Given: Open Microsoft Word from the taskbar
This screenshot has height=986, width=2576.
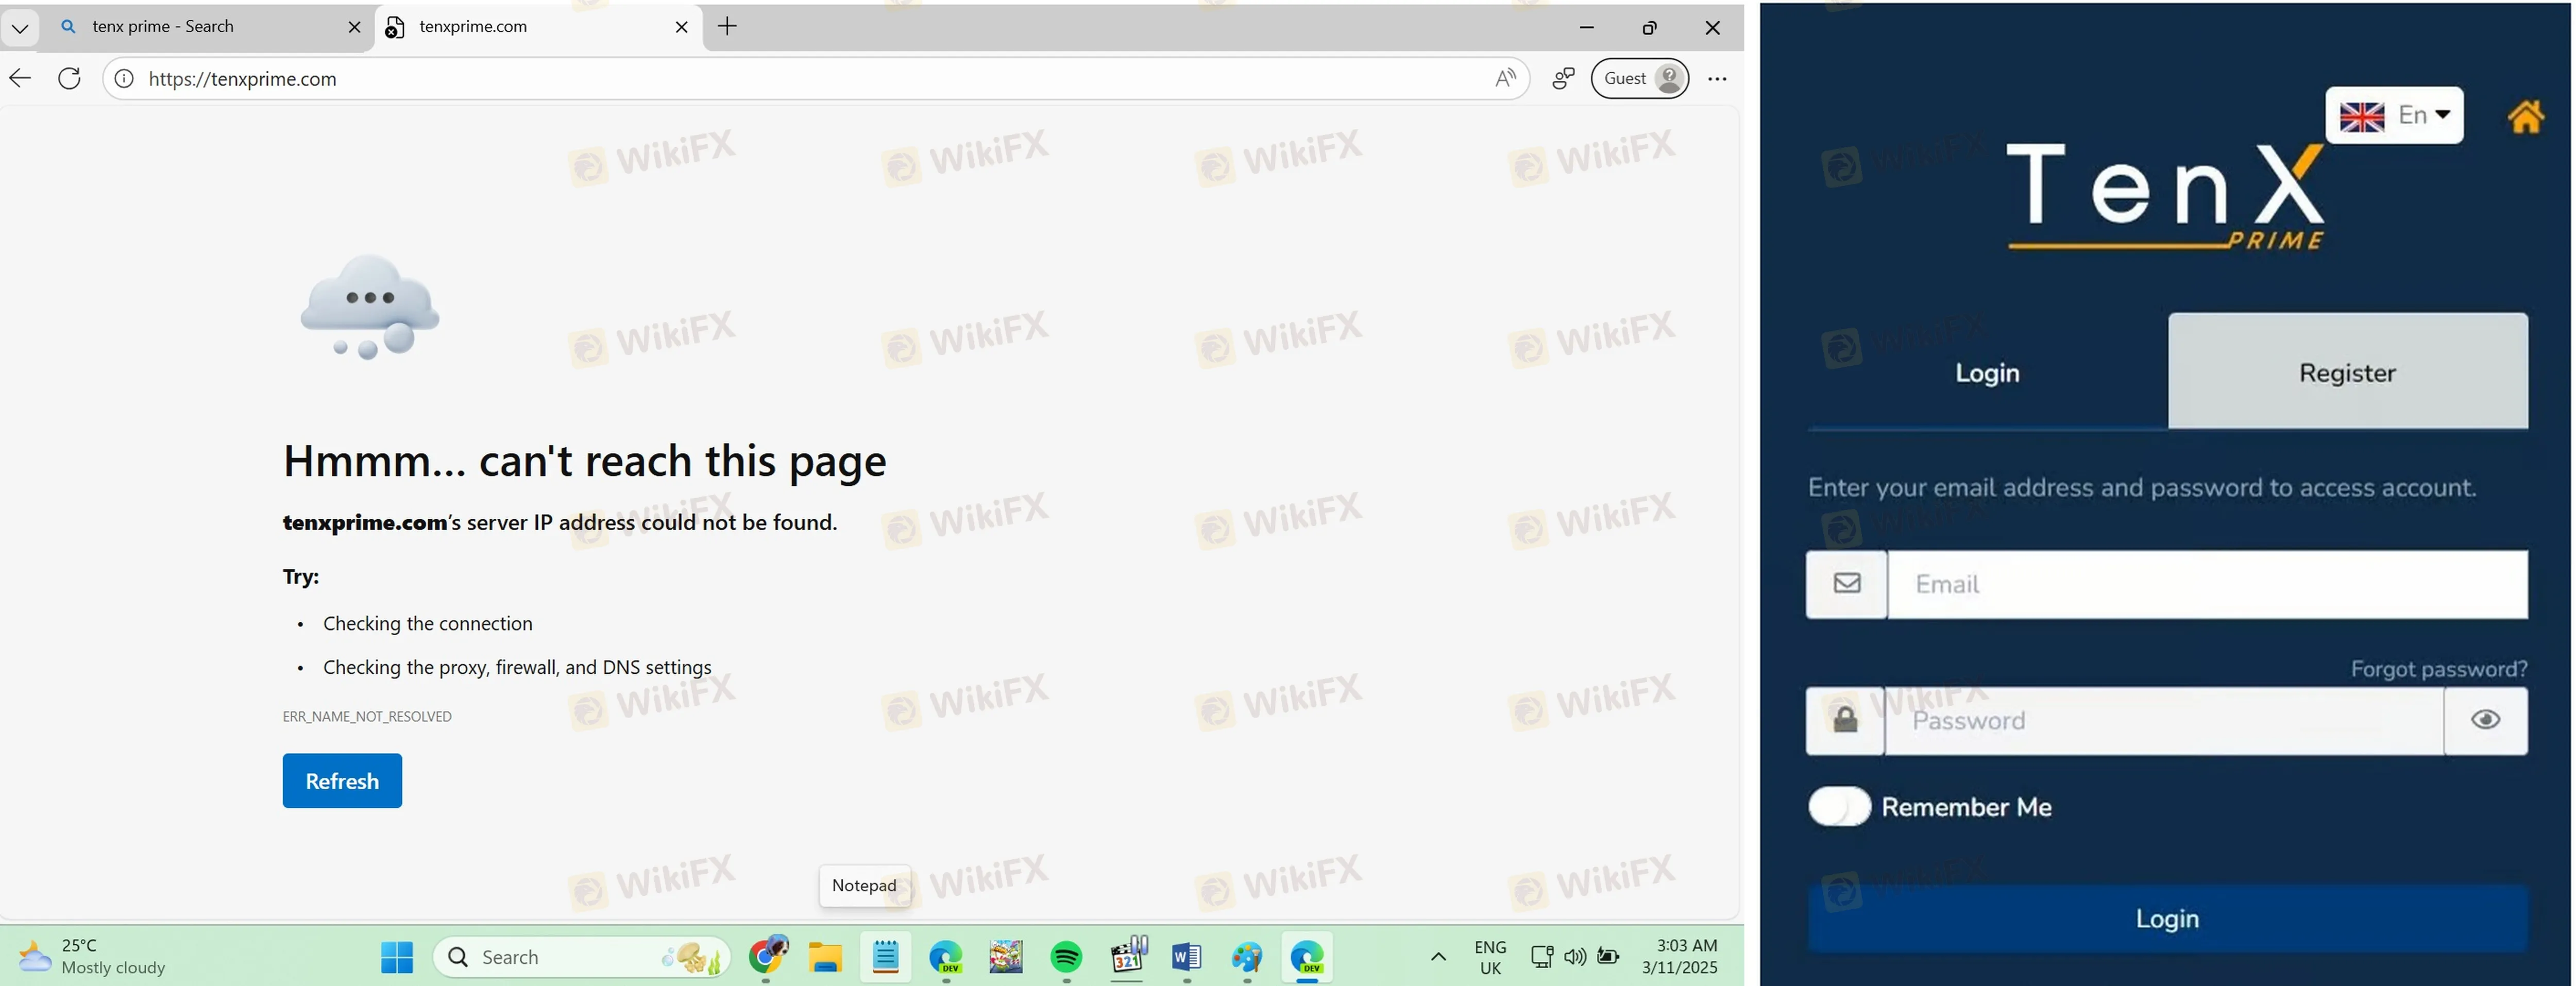Looking at the screenshot, I should [x=1186, y=957].
